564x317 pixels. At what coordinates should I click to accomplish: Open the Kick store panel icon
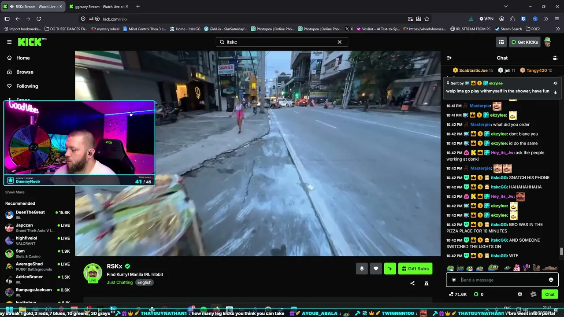click(x=501, y=42)
